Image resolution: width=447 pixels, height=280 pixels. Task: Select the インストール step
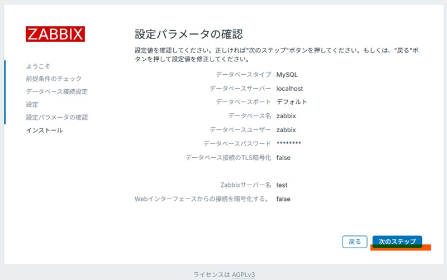(x=45, y=131)
